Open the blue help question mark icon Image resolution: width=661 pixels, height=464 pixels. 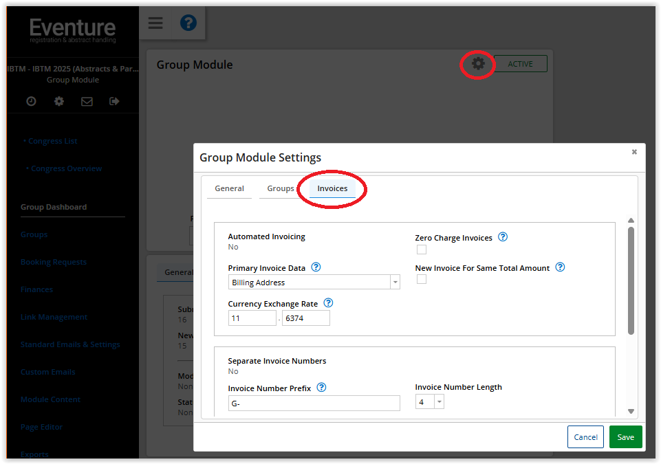tap(188, 23)
